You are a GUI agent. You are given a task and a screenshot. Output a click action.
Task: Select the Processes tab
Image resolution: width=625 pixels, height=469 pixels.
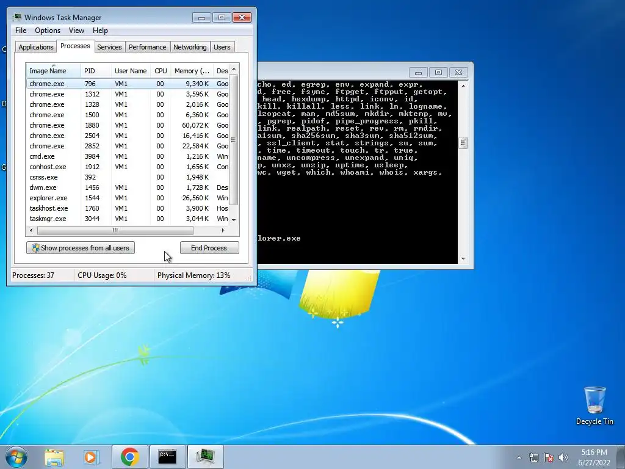75,46
